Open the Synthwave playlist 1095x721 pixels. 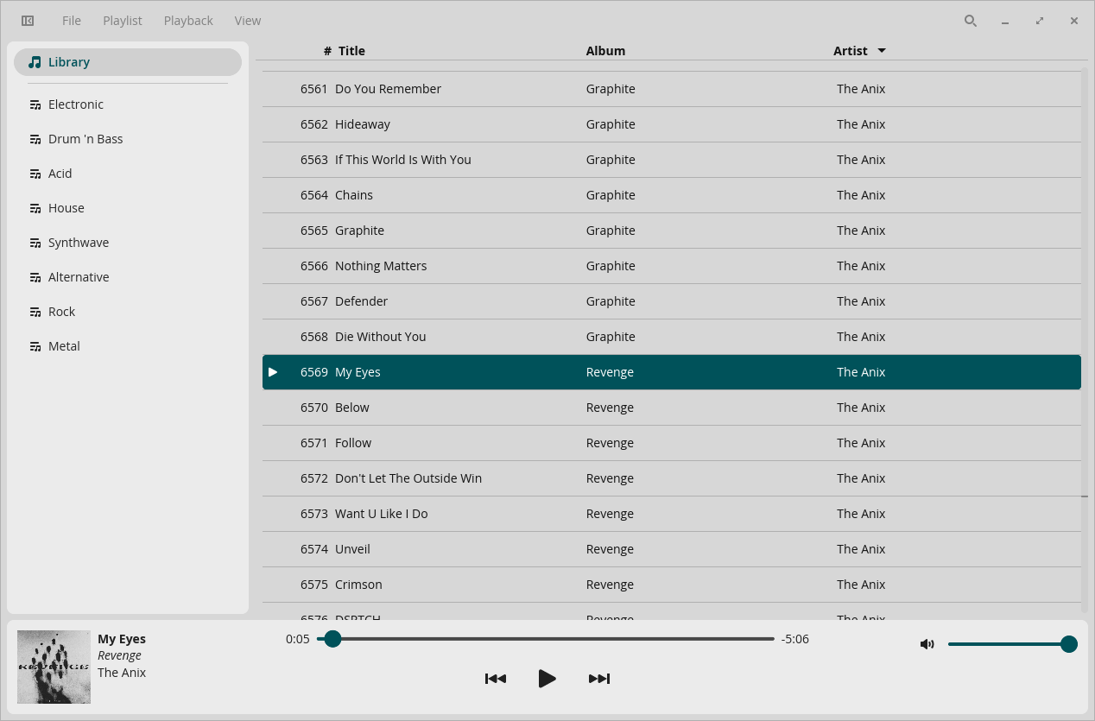tap(79, 243)
